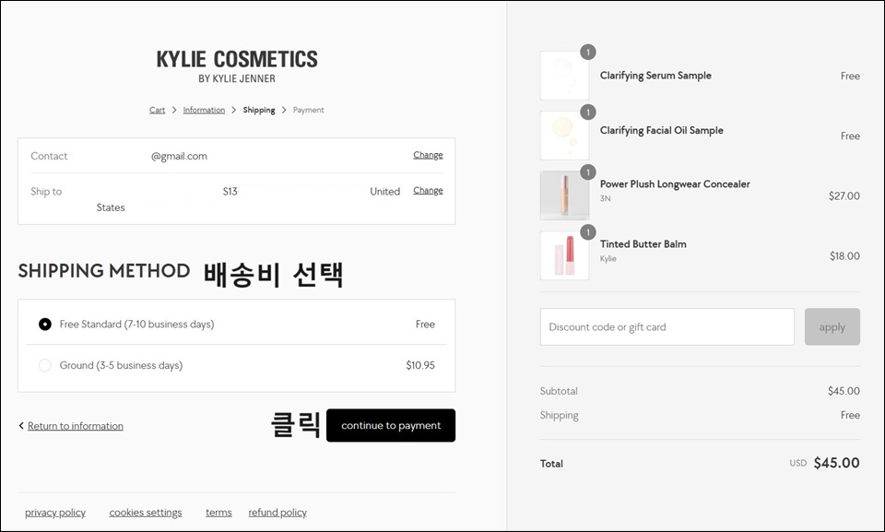
Task: Click the 'Ground (3-5 business days)' label
Action: point(121,365)
